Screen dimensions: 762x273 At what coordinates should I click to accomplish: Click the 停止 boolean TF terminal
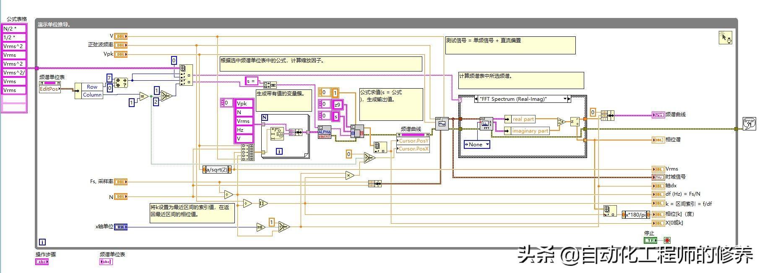pyautogui.click(x=650, y=240)
